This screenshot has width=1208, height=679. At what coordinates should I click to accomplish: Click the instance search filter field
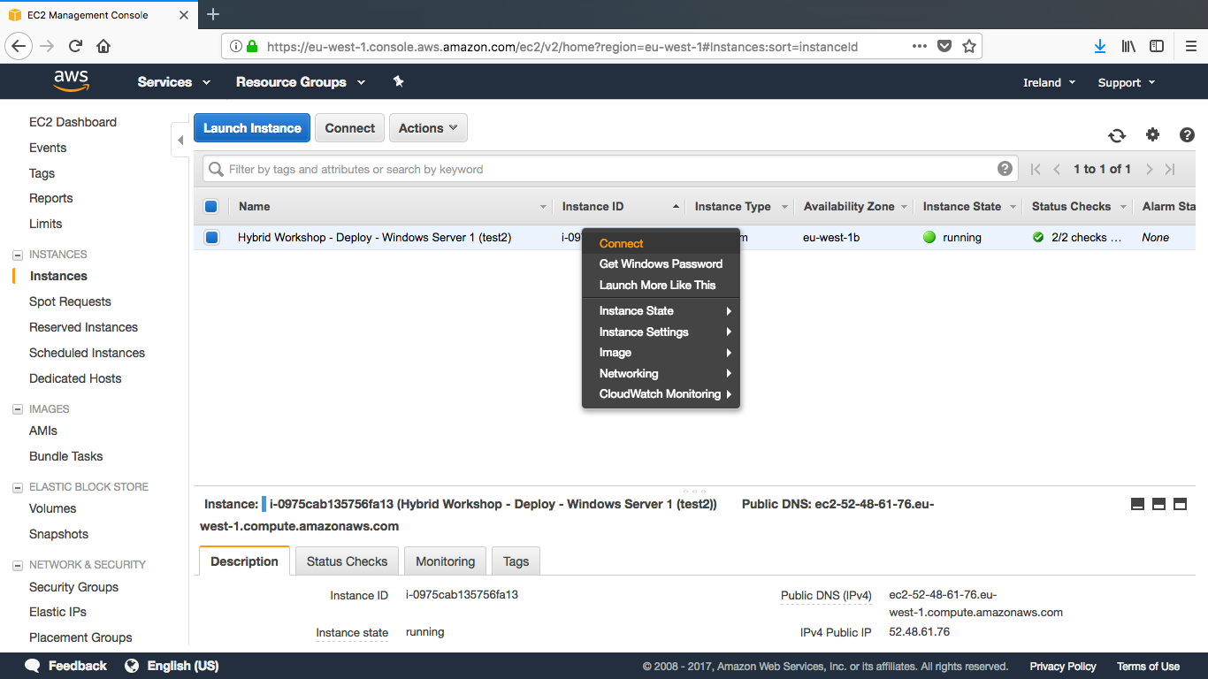click(x=610, y=169)
